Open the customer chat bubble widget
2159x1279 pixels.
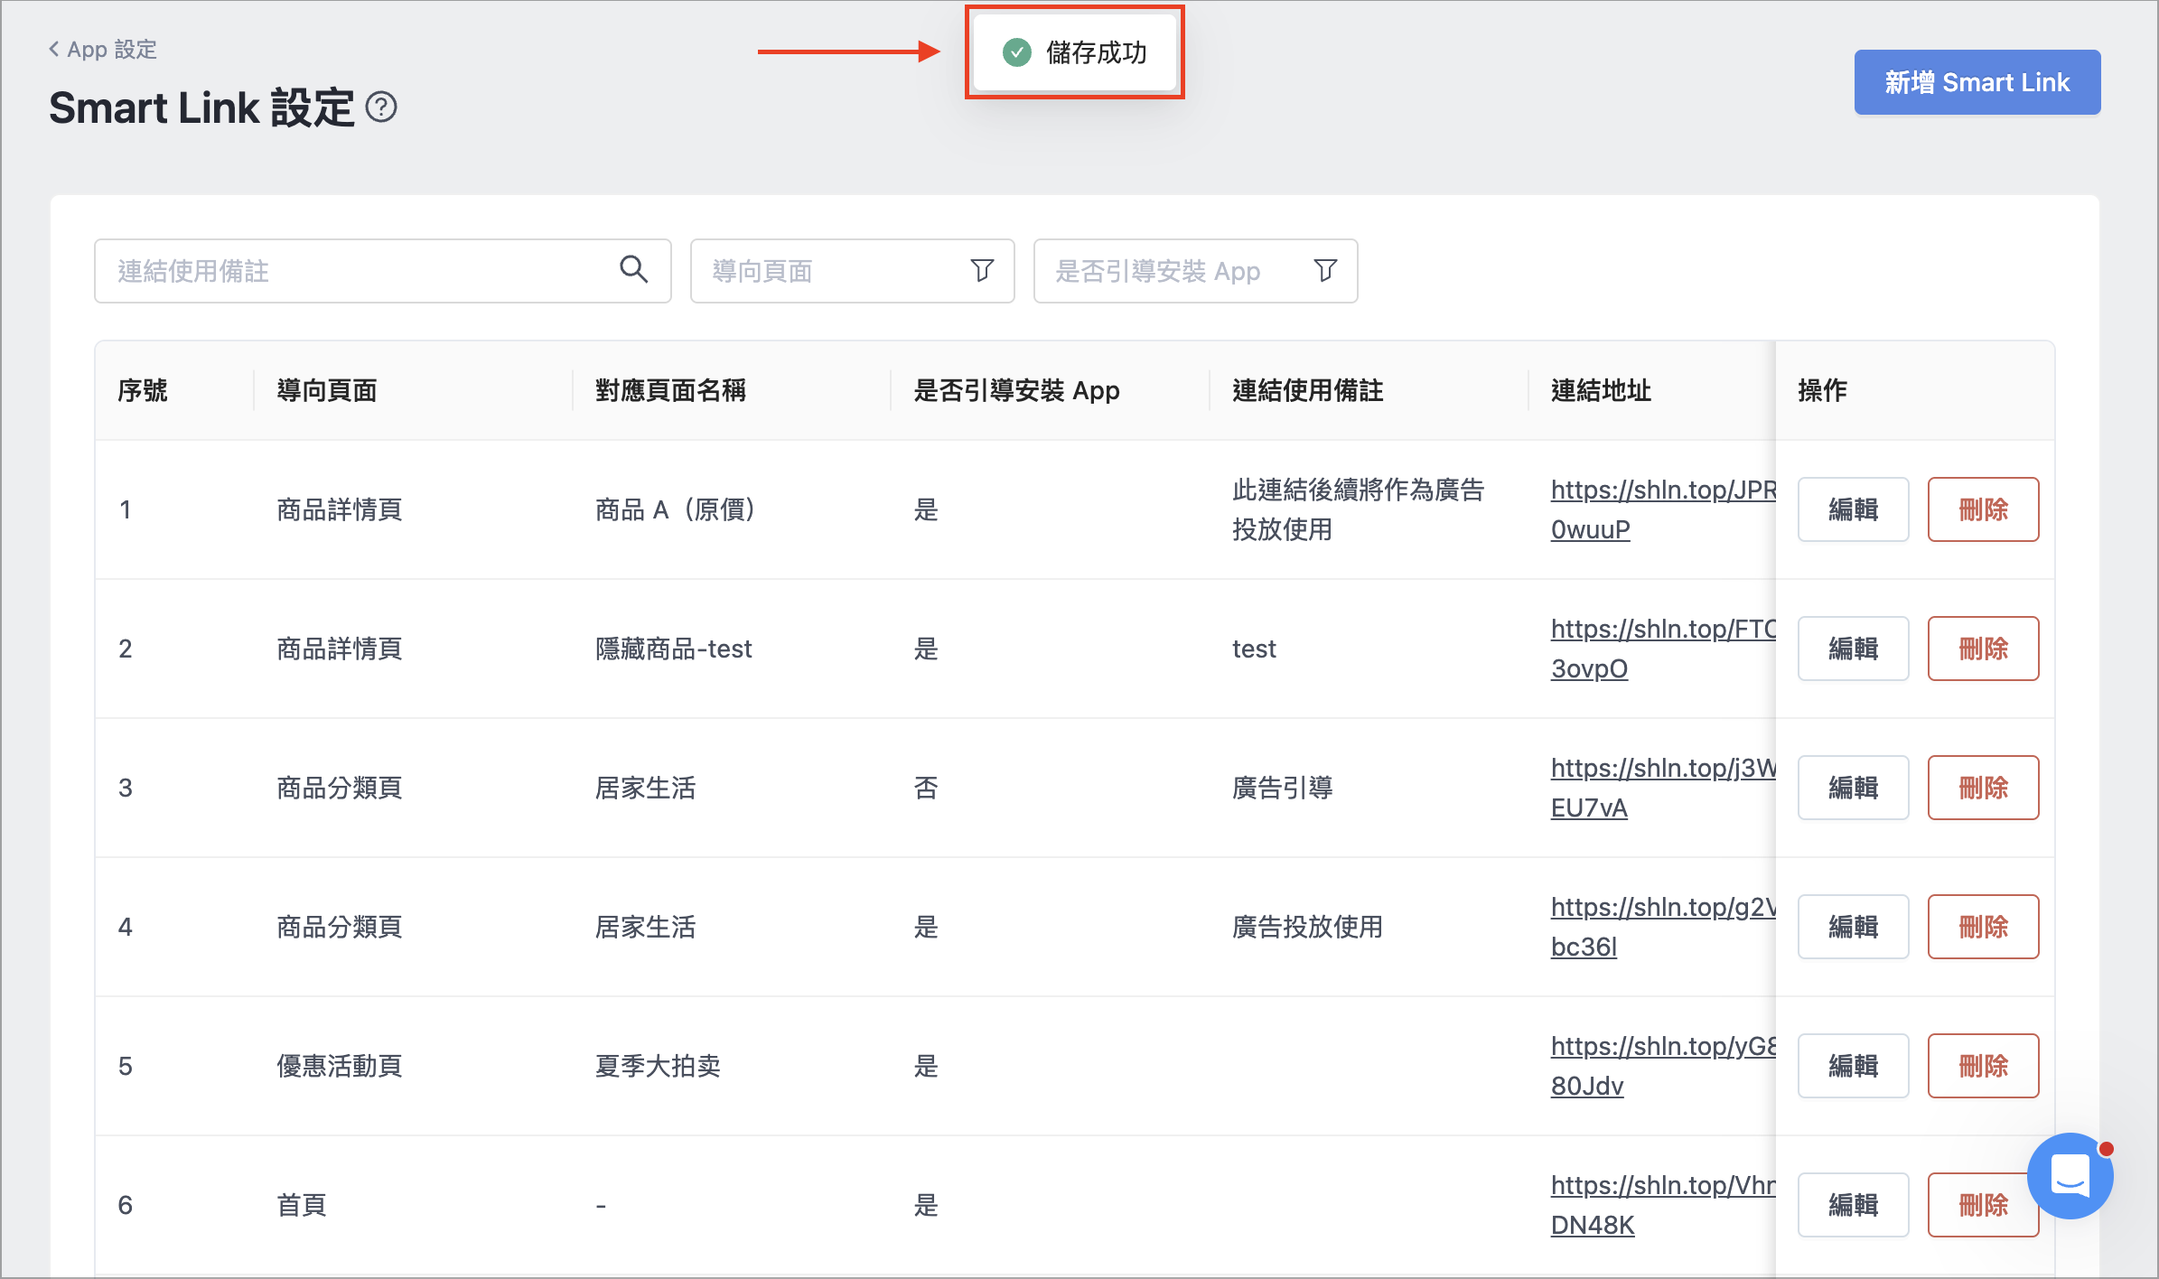pos(2070,1176)
